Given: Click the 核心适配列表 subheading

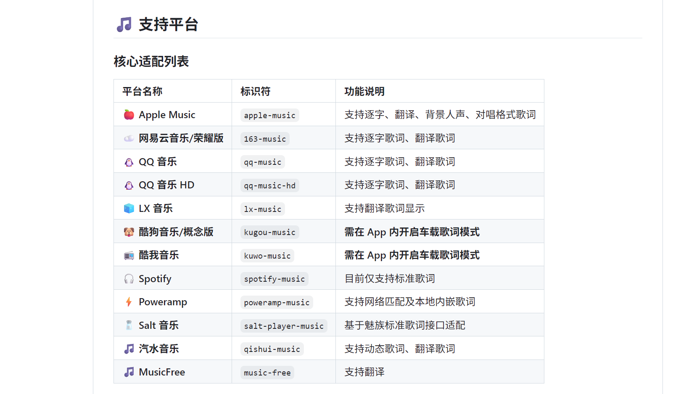Looking at the screenshot, I should pyautogui.click(x=151, y=61).
